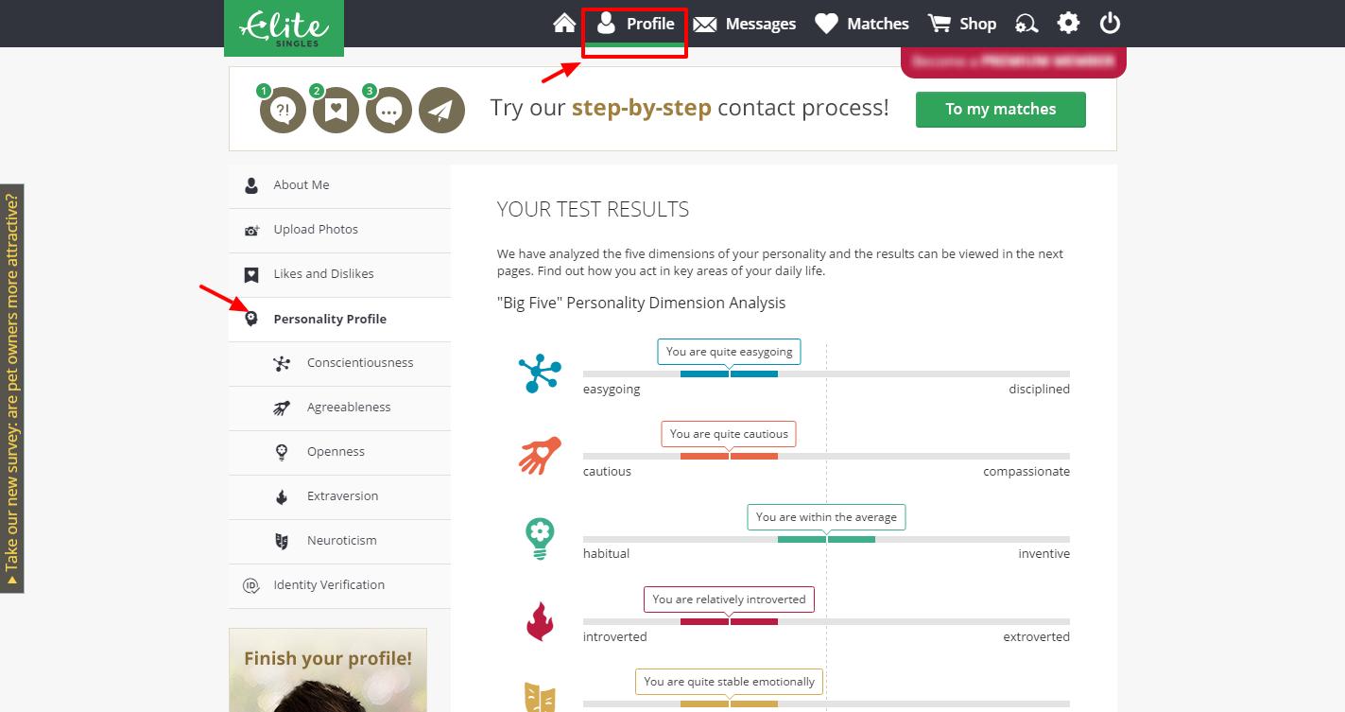Open the Matches tab
This screenshot has width=1345, height=712.
pyautogui.click(x=862, y=24)
